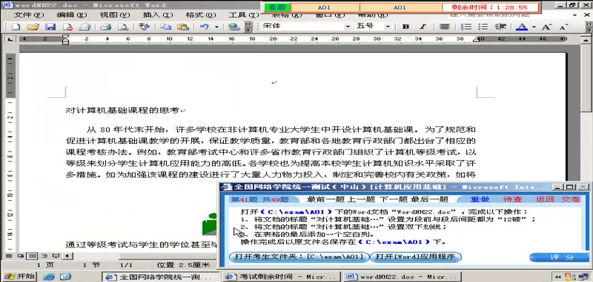593x282 pixels.
Task: Click the 评分 button
Action: coord(559,257)
